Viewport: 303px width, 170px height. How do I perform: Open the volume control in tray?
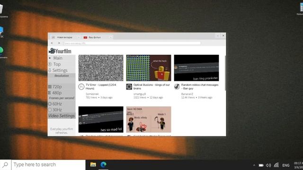tap(268, 165)
